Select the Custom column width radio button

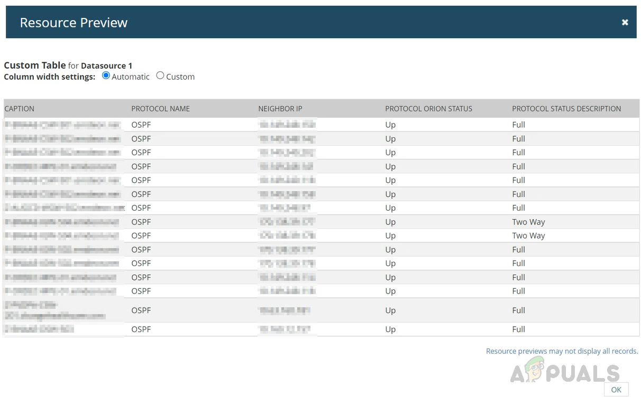[x=160, y=75]
